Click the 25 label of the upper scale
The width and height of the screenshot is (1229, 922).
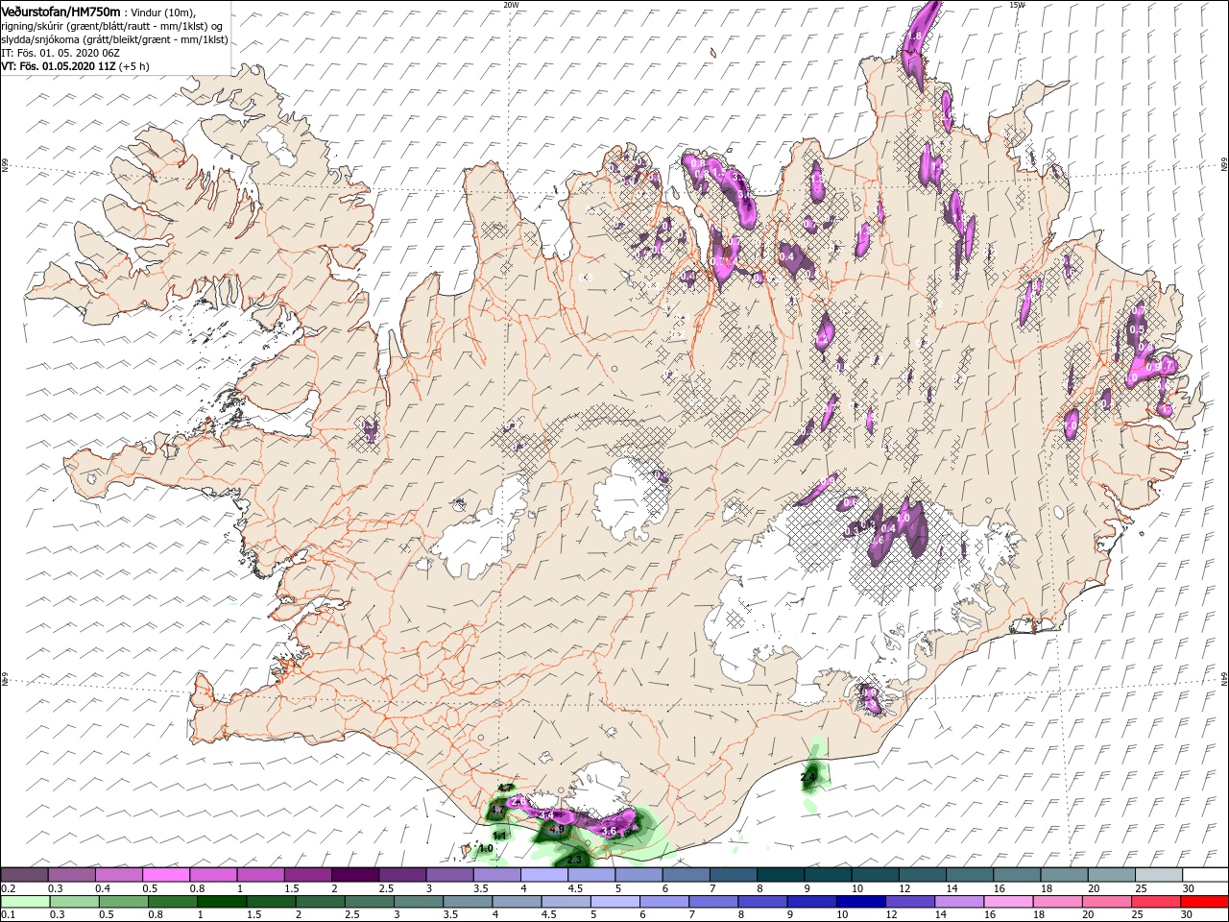(1142, 888)
